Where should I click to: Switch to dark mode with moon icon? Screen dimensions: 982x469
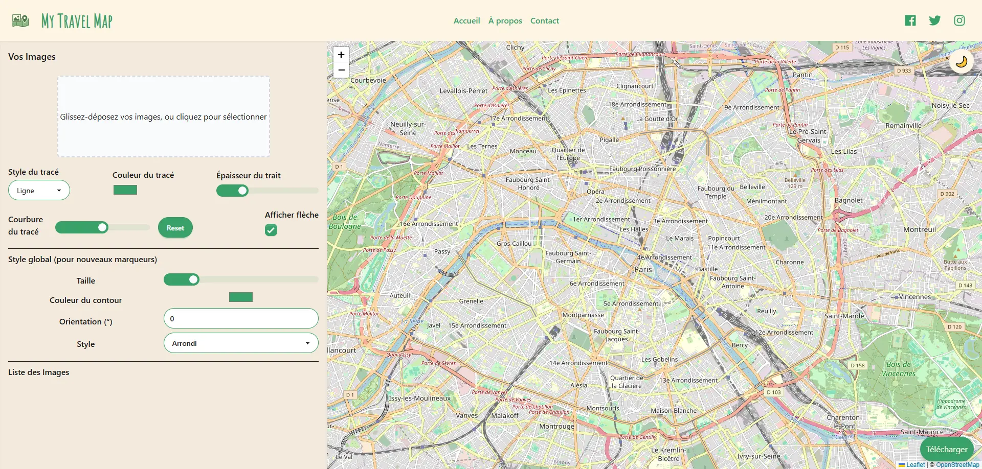pyautogui.click(x=962, y=62)
